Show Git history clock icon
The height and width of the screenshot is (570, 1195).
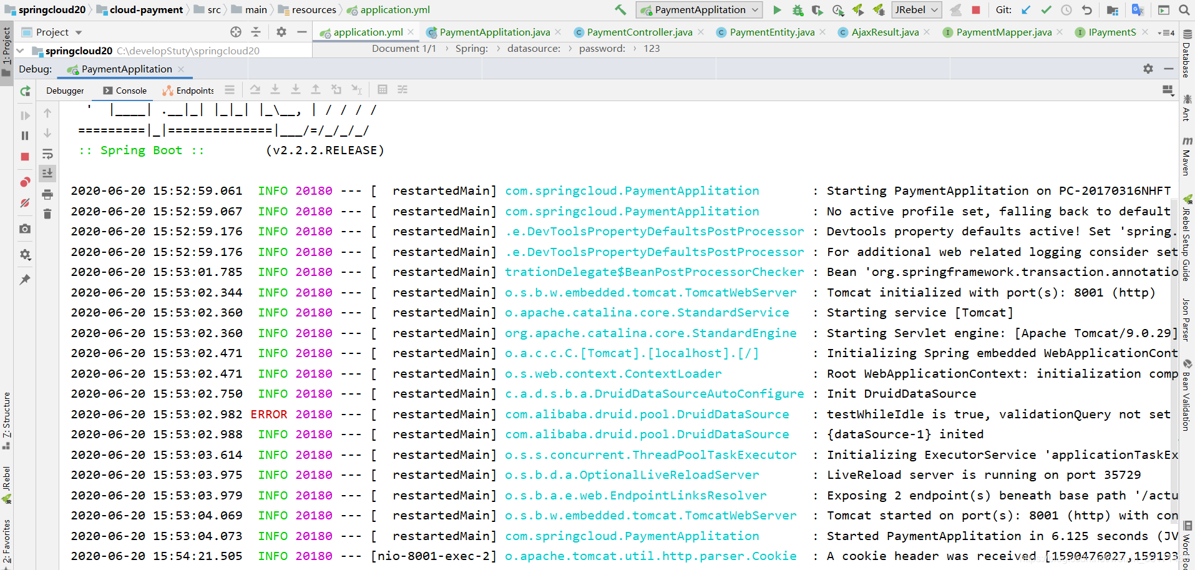(x=1066, y=10)
